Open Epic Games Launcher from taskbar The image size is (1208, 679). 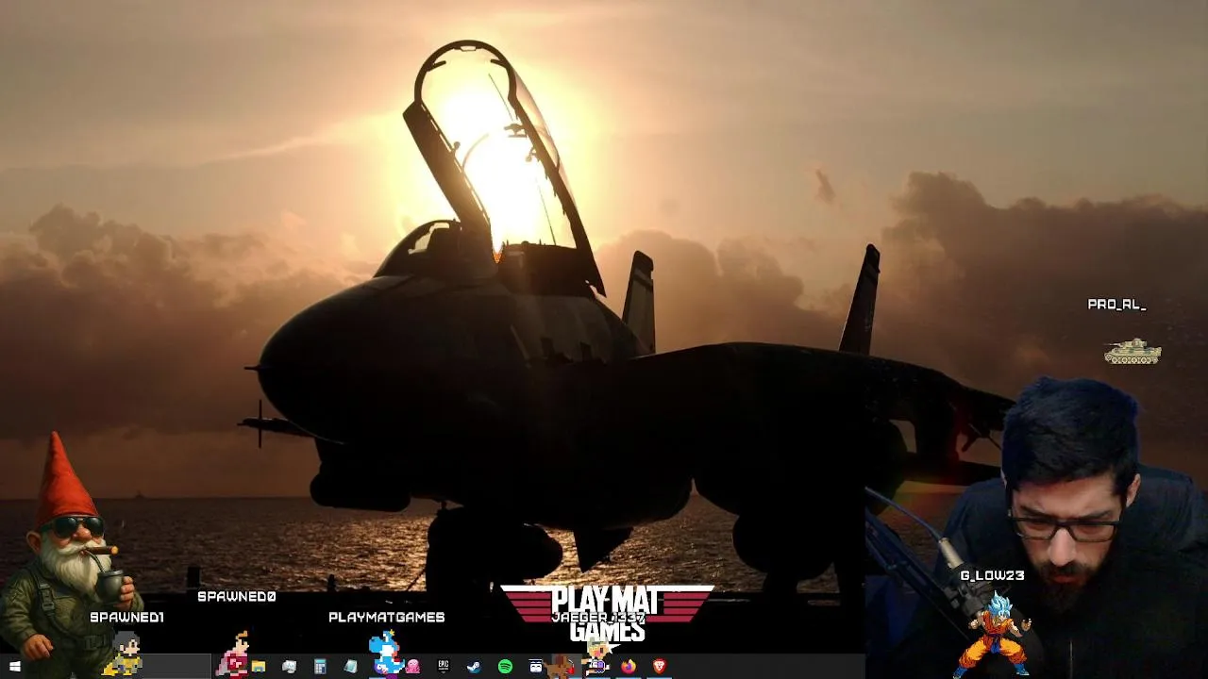pyautogui.click(x=444, y=667)
